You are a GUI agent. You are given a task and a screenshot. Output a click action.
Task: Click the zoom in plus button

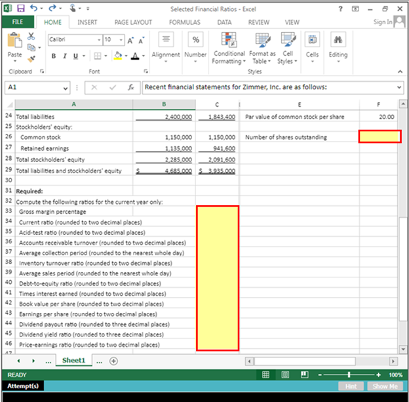pyautogui.click(x=378, y=375)
